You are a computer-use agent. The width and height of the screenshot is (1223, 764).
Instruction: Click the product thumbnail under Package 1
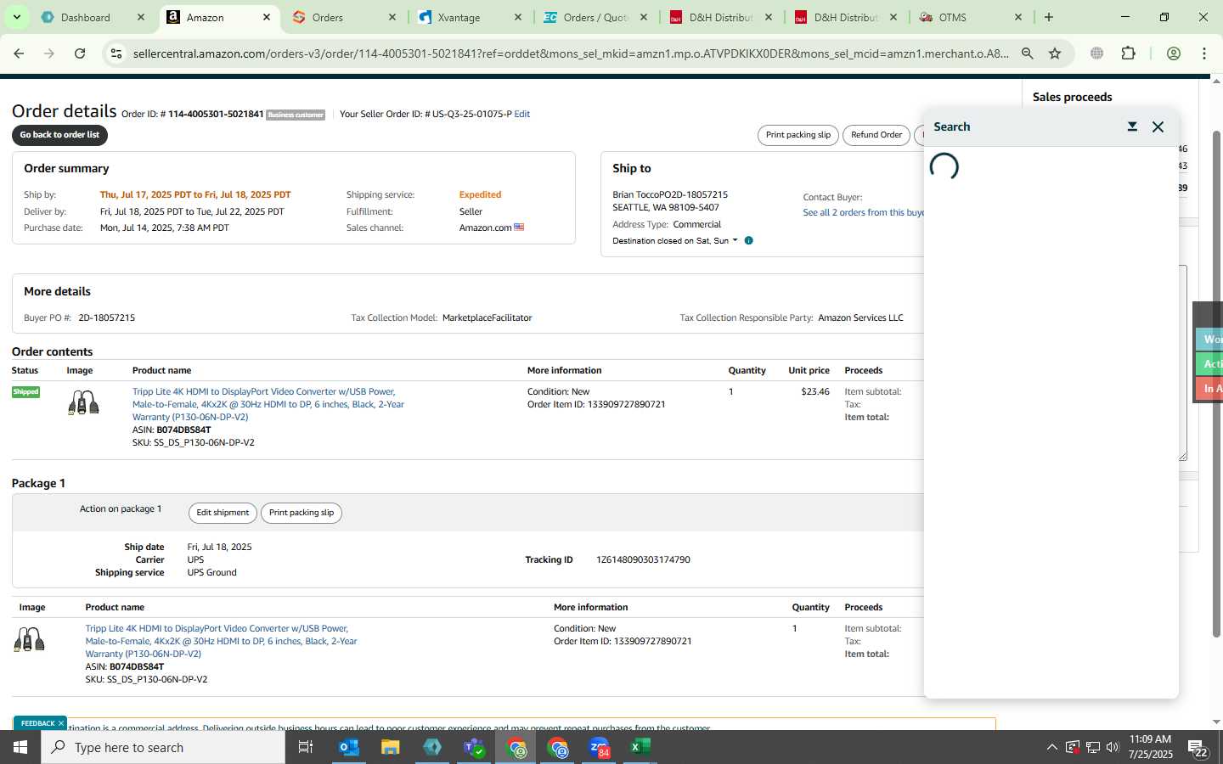pos(29,639)
